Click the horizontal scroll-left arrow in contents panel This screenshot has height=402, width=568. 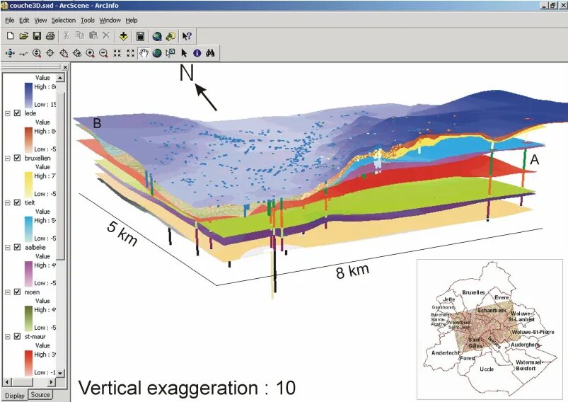coord(7,381)
